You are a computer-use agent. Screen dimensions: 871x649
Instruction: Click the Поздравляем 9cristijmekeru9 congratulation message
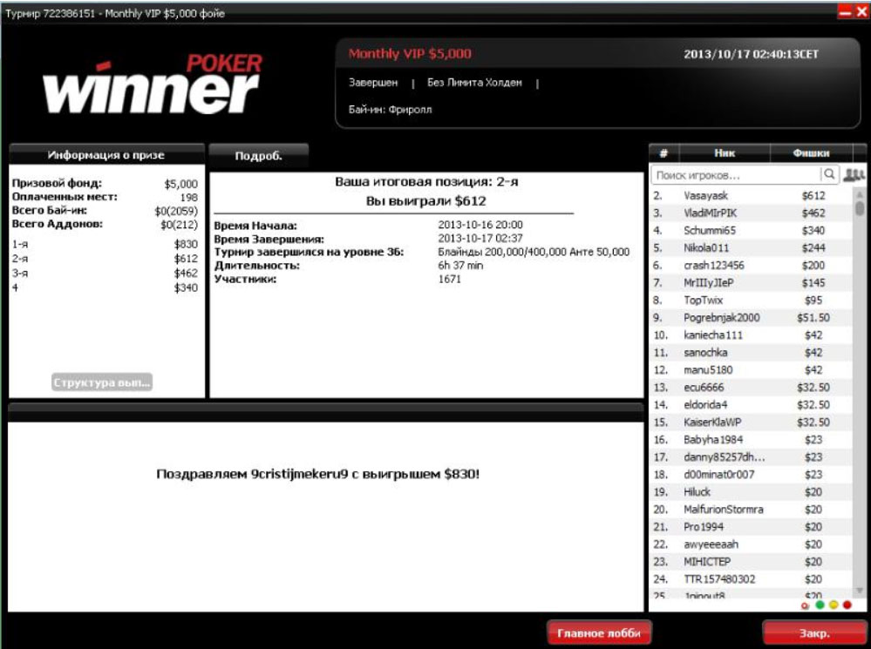point(317,474)
